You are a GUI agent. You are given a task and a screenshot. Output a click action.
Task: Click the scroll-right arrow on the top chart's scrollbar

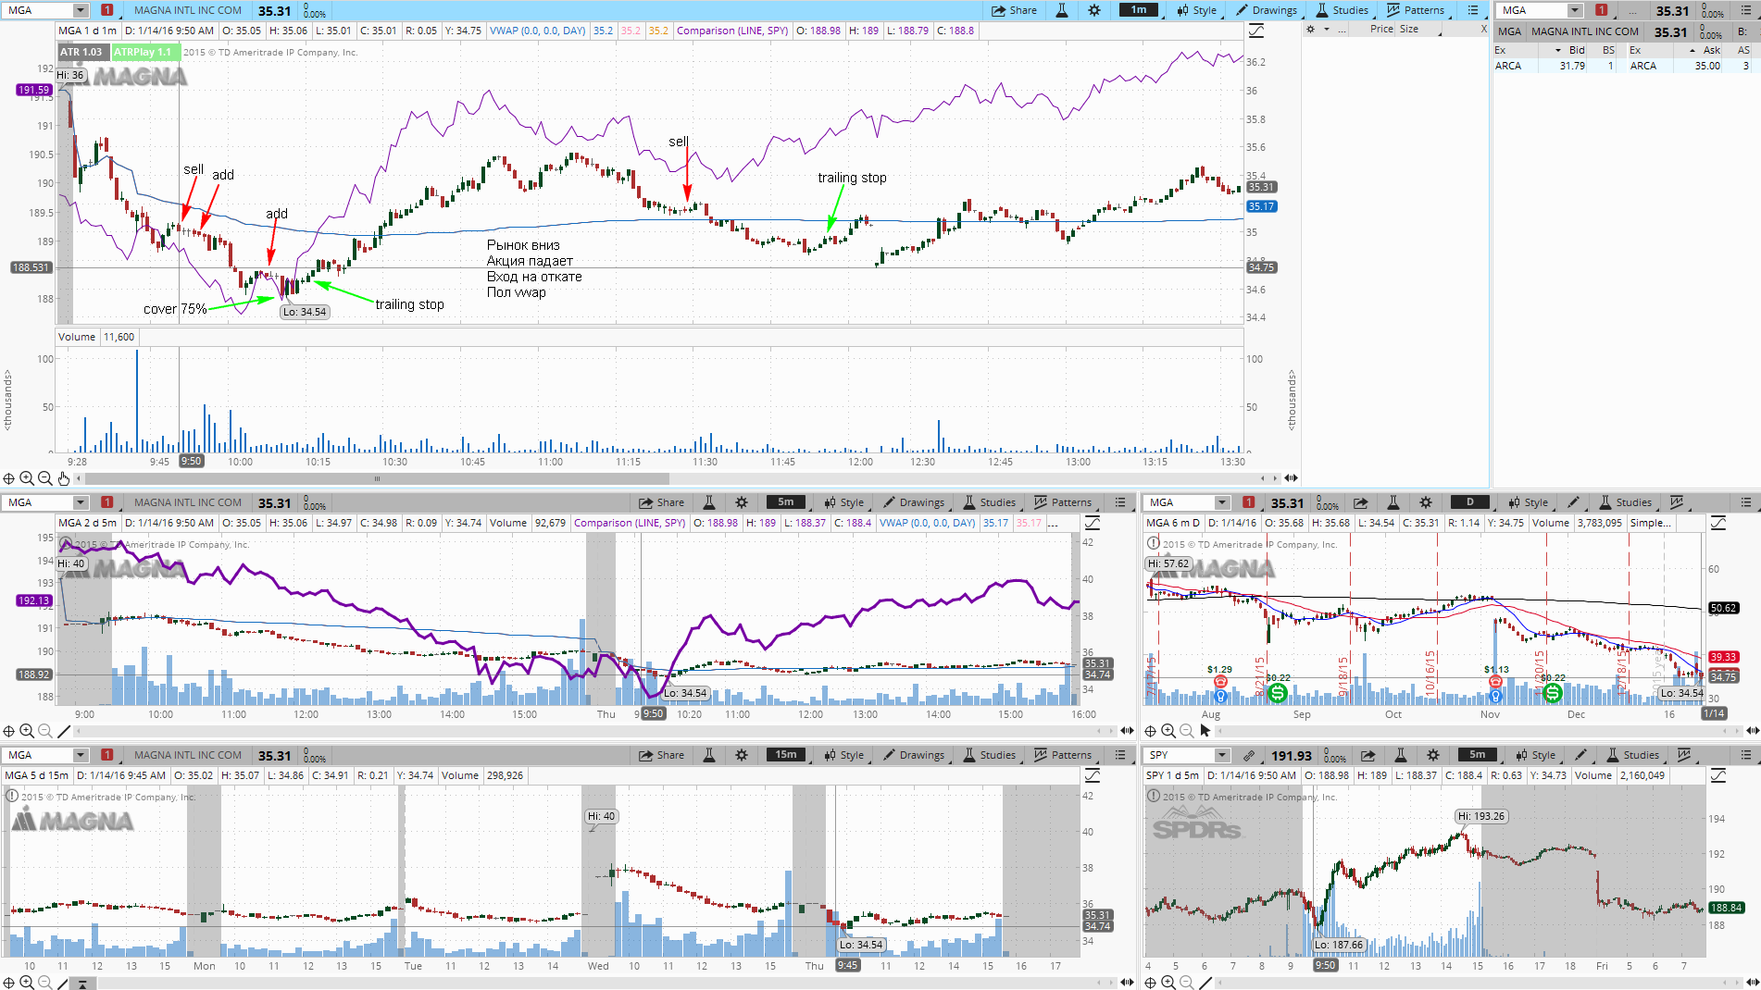pos(1275,478)
